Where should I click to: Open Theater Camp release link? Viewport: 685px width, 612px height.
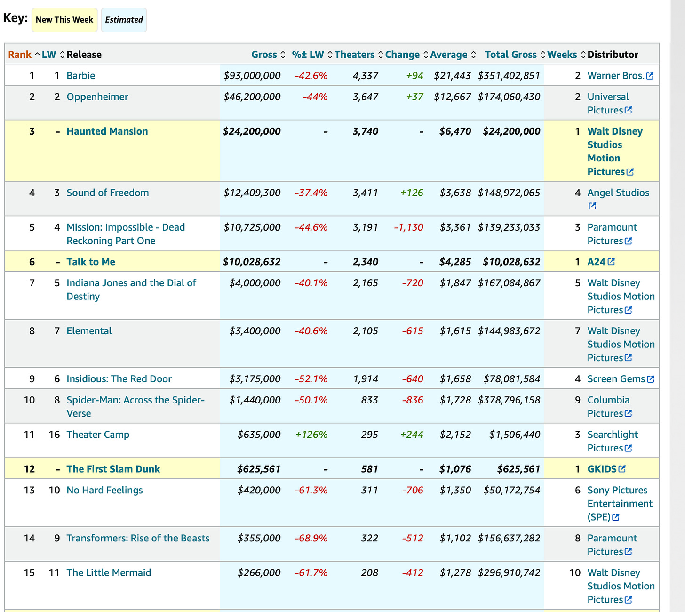[97, 435]
